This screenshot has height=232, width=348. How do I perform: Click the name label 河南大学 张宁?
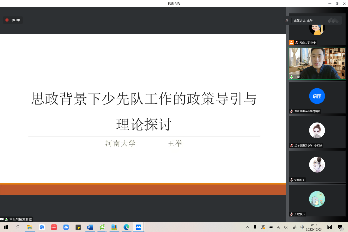click(x=307, y=42)
